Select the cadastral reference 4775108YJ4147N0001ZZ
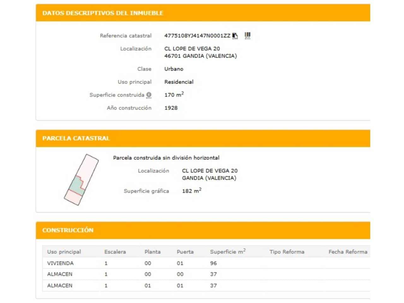404x303 pixels. point(197,36)
